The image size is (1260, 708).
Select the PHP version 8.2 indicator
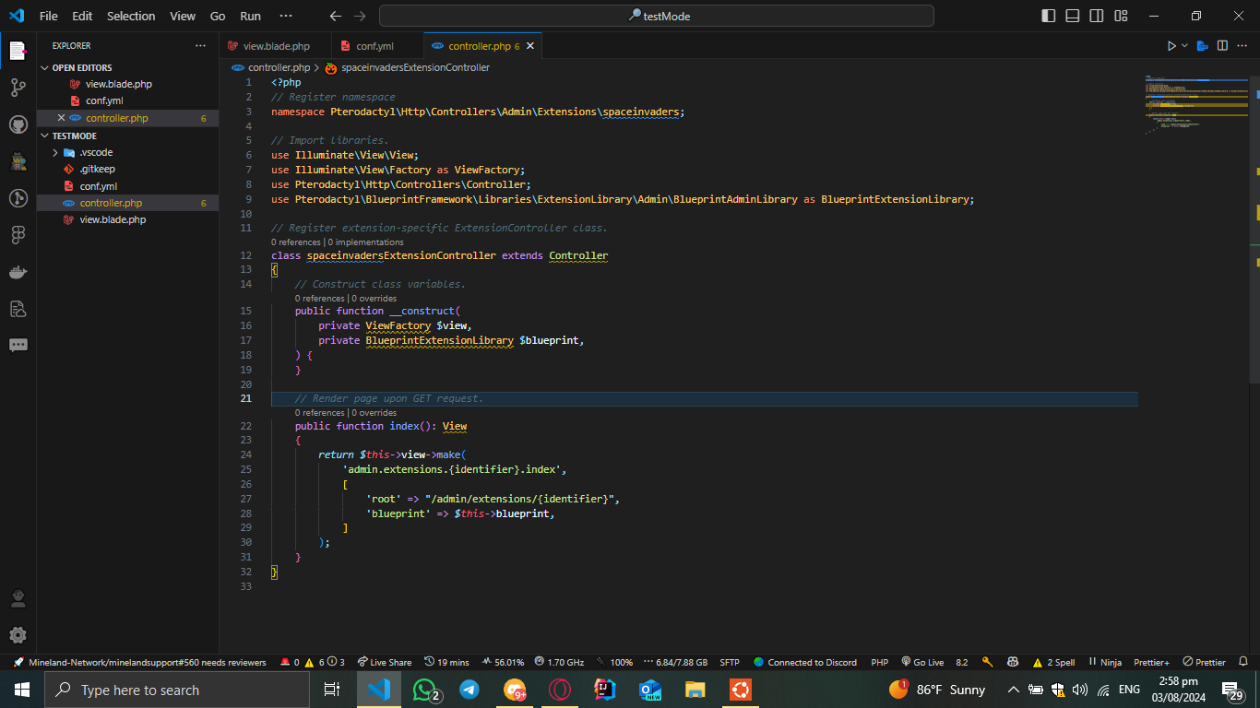click(962, 662)
